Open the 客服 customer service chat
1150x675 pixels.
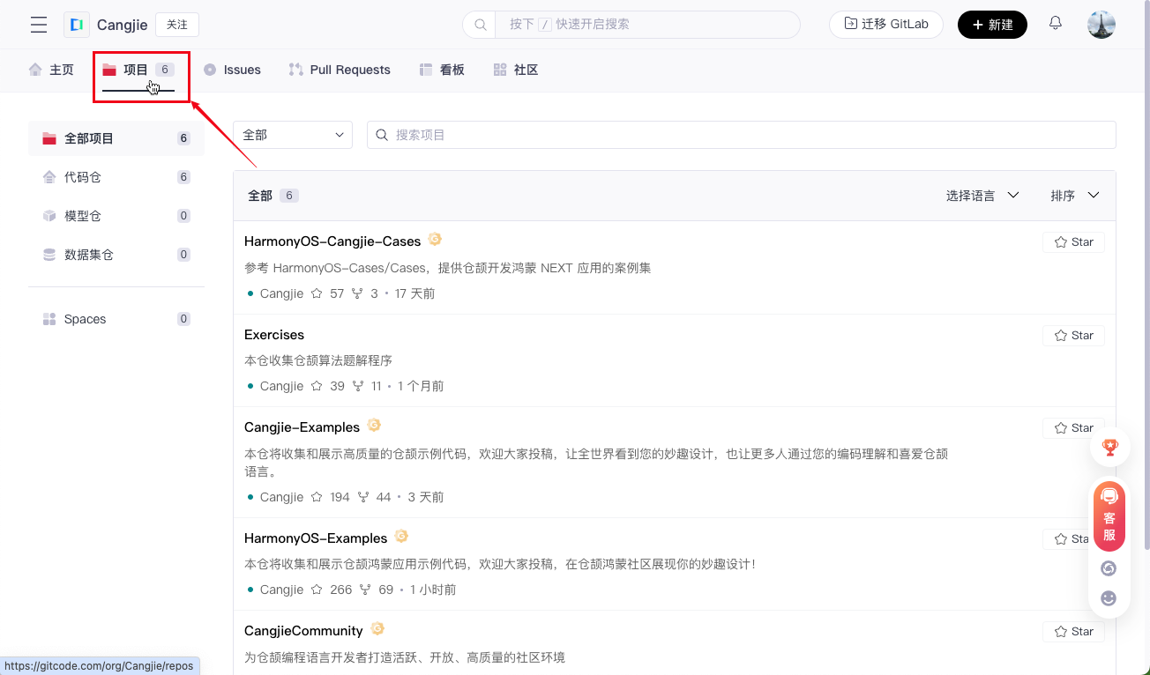(1109, 516)
